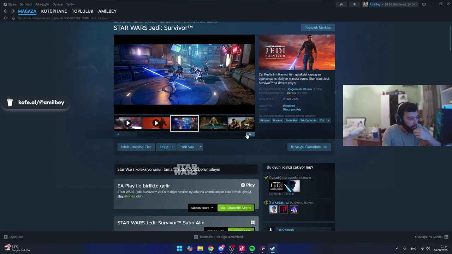Viewport: 452px width, 254px height.
Task: Click the Takip Et button
Action: point(166,147)
